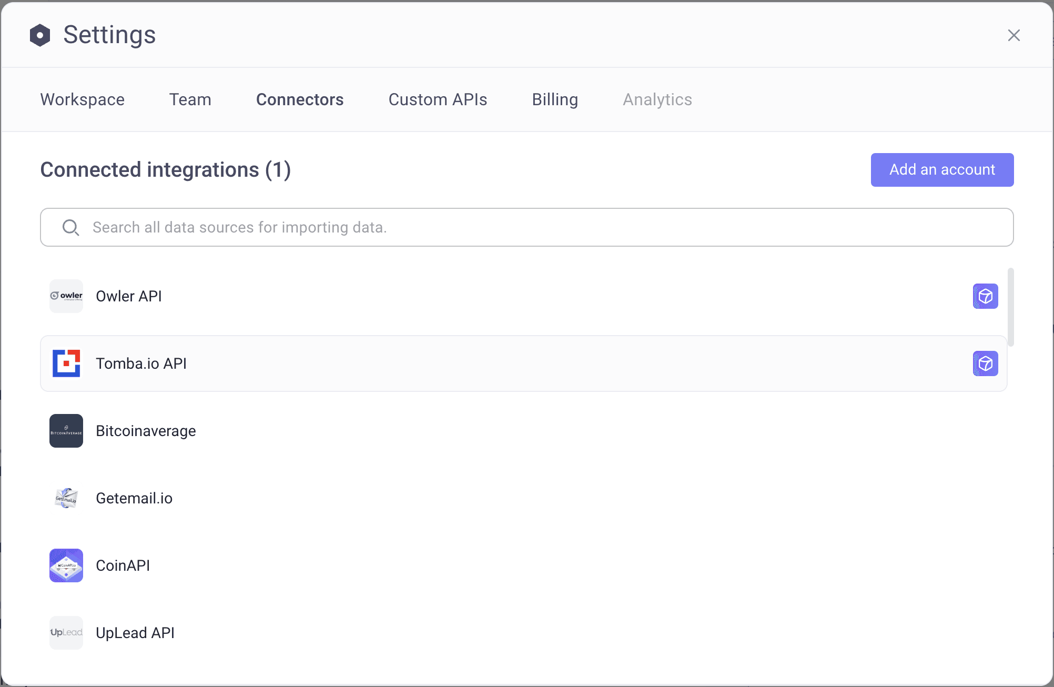Click the Connectors tab
1054x687 pixels.
[300, 99]
